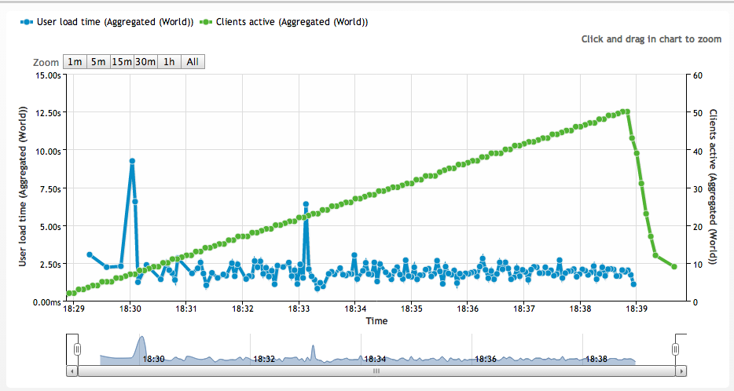Click the navigator scrollbar right arrow

coord(681,371)
